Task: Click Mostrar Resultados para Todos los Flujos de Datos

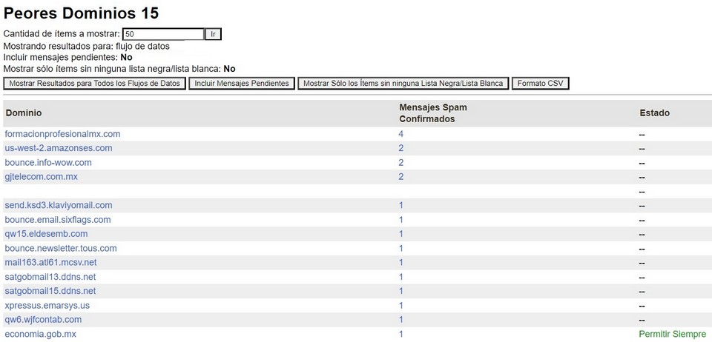Action: tap(94, 84)
